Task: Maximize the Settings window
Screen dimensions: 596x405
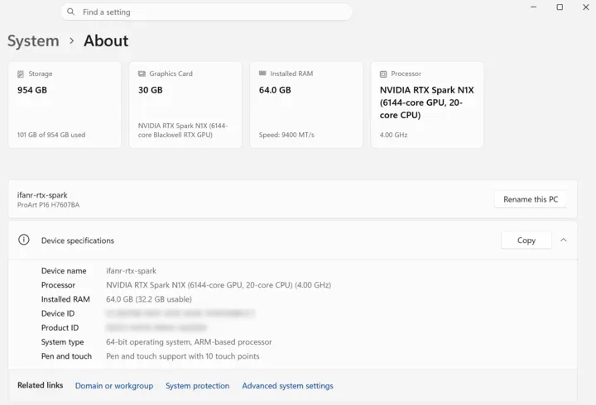Action: [x=560, y=7]
